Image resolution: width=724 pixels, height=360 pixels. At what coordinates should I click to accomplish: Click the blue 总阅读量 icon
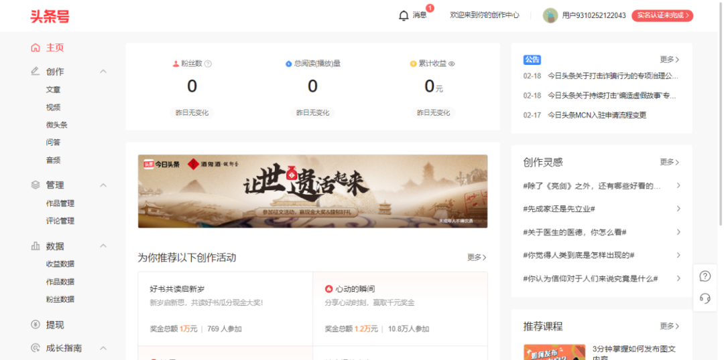[x=288, y=64]
